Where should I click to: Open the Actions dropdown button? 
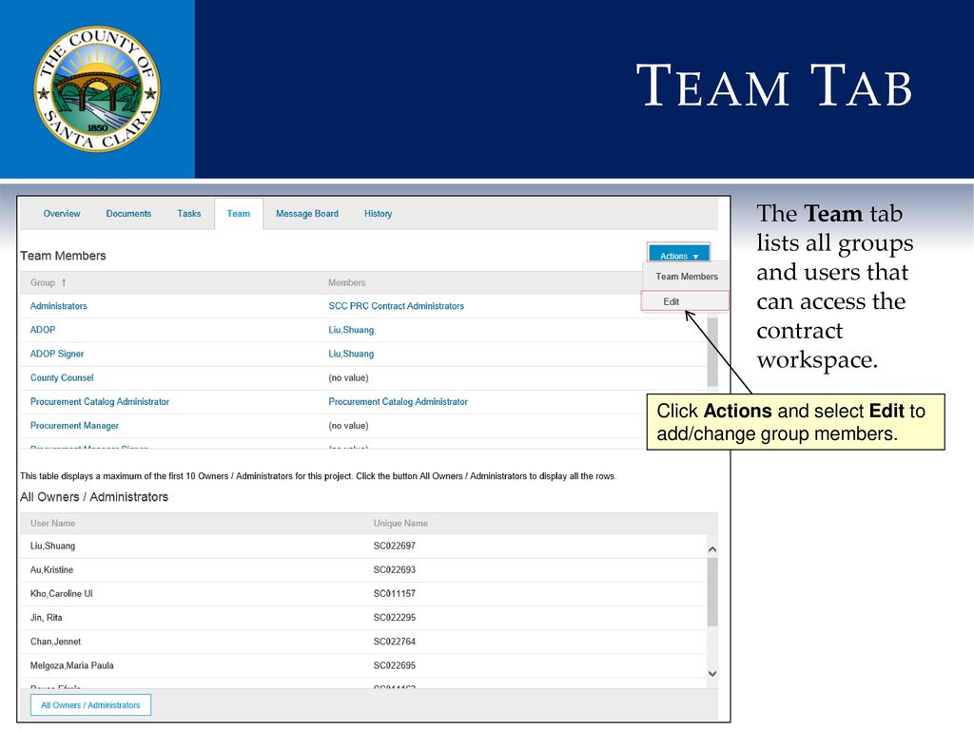click(x=678, y=255)
